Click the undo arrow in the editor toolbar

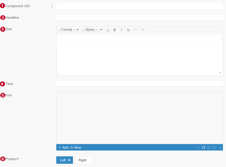click(x=135, y=30)
